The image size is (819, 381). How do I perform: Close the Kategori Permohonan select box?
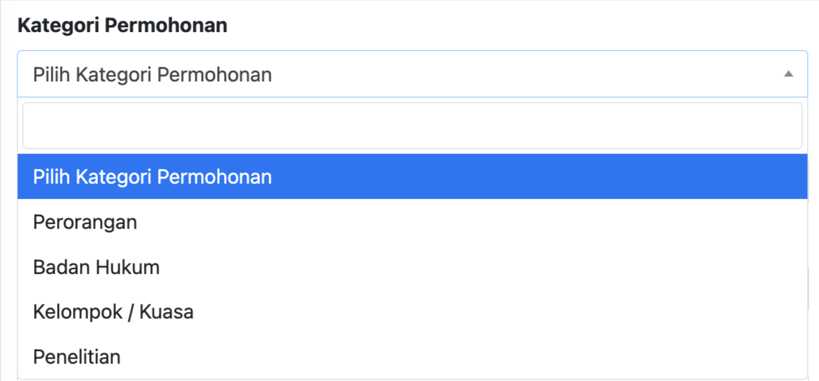(x=412, y=74)
